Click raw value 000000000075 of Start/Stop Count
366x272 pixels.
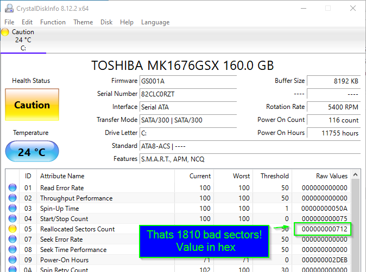(324, 219)
